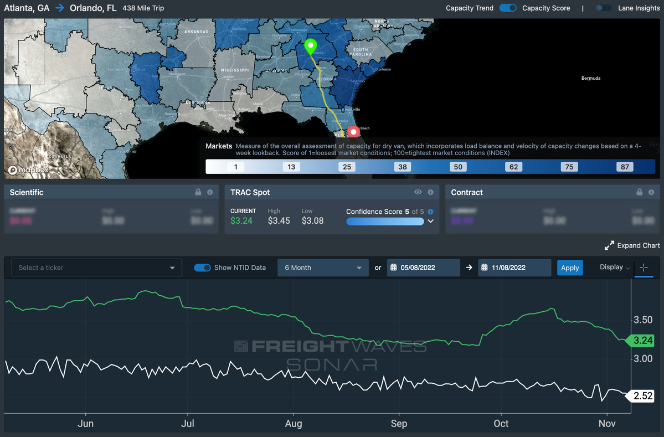Image resolution: width=664 pixels, height=437 pixels.
Task: Click the Expand Chart arrows icon
Action: [x=609, y=245]
